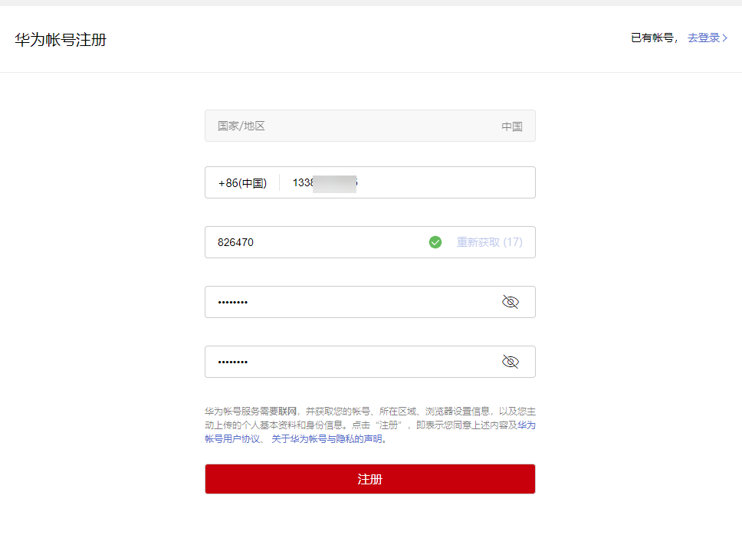
Task: Click the red 注册 register button
Action: (x=370, y=479)
